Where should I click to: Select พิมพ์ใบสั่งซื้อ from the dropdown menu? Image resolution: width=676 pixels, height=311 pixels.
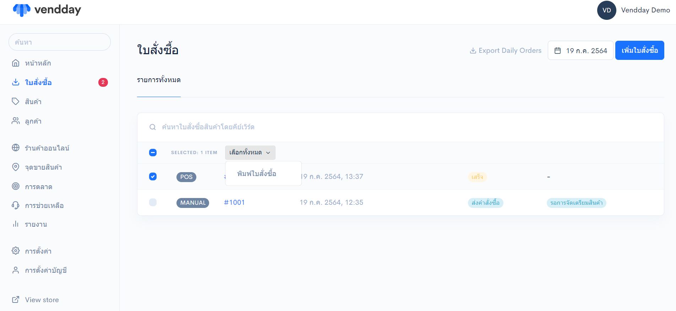tap(257, 174)
